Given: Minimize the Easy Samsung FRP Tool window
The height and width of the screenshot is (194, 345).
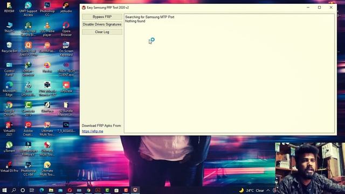Looking at the screenshot, I should coord(308,7).
